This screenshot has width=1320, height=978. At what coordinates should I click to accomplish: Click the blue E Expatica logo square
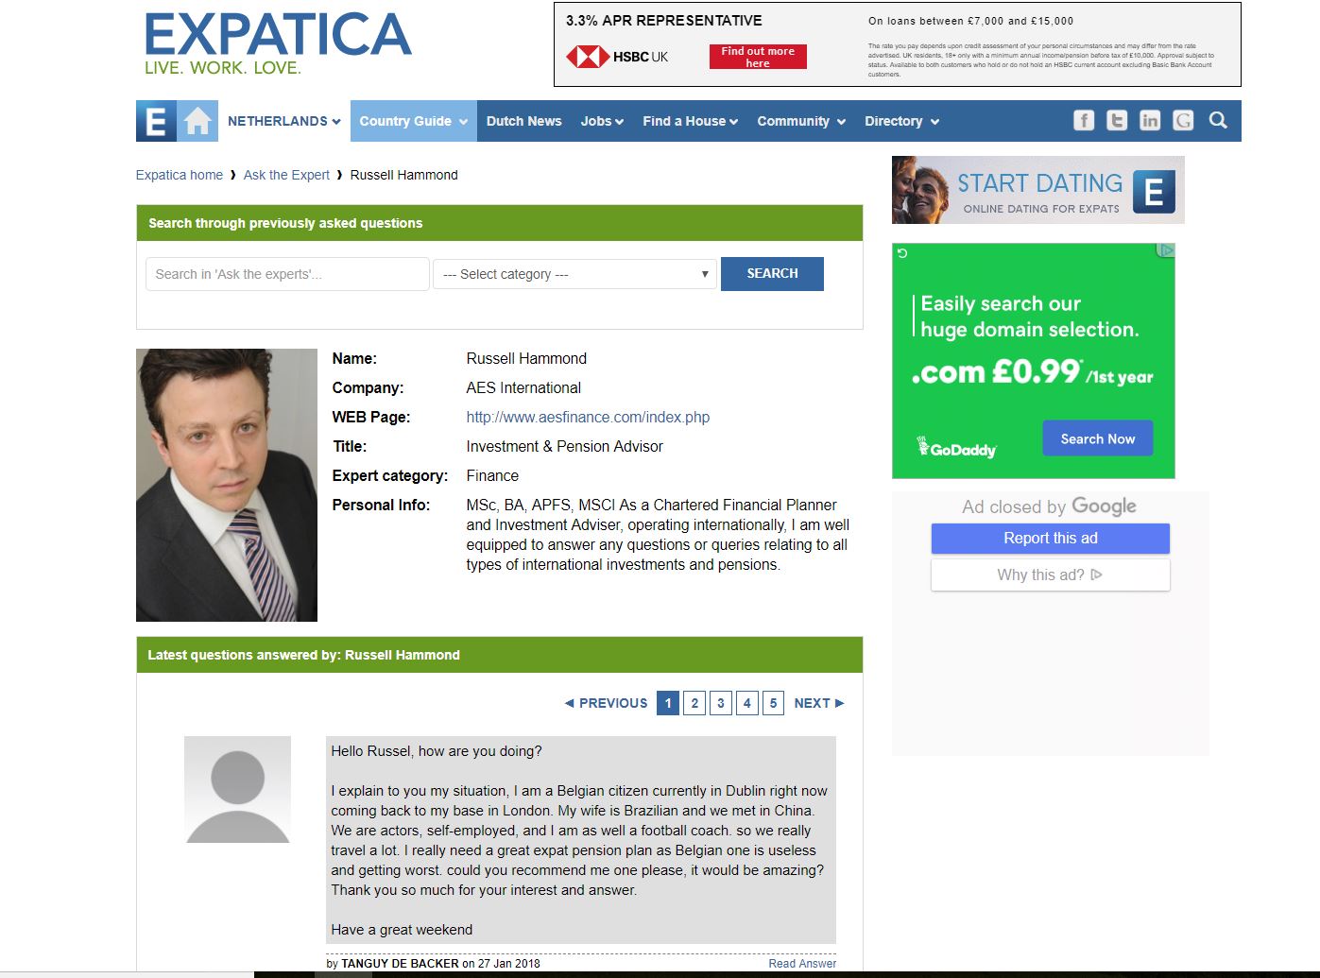coord(156,121)
